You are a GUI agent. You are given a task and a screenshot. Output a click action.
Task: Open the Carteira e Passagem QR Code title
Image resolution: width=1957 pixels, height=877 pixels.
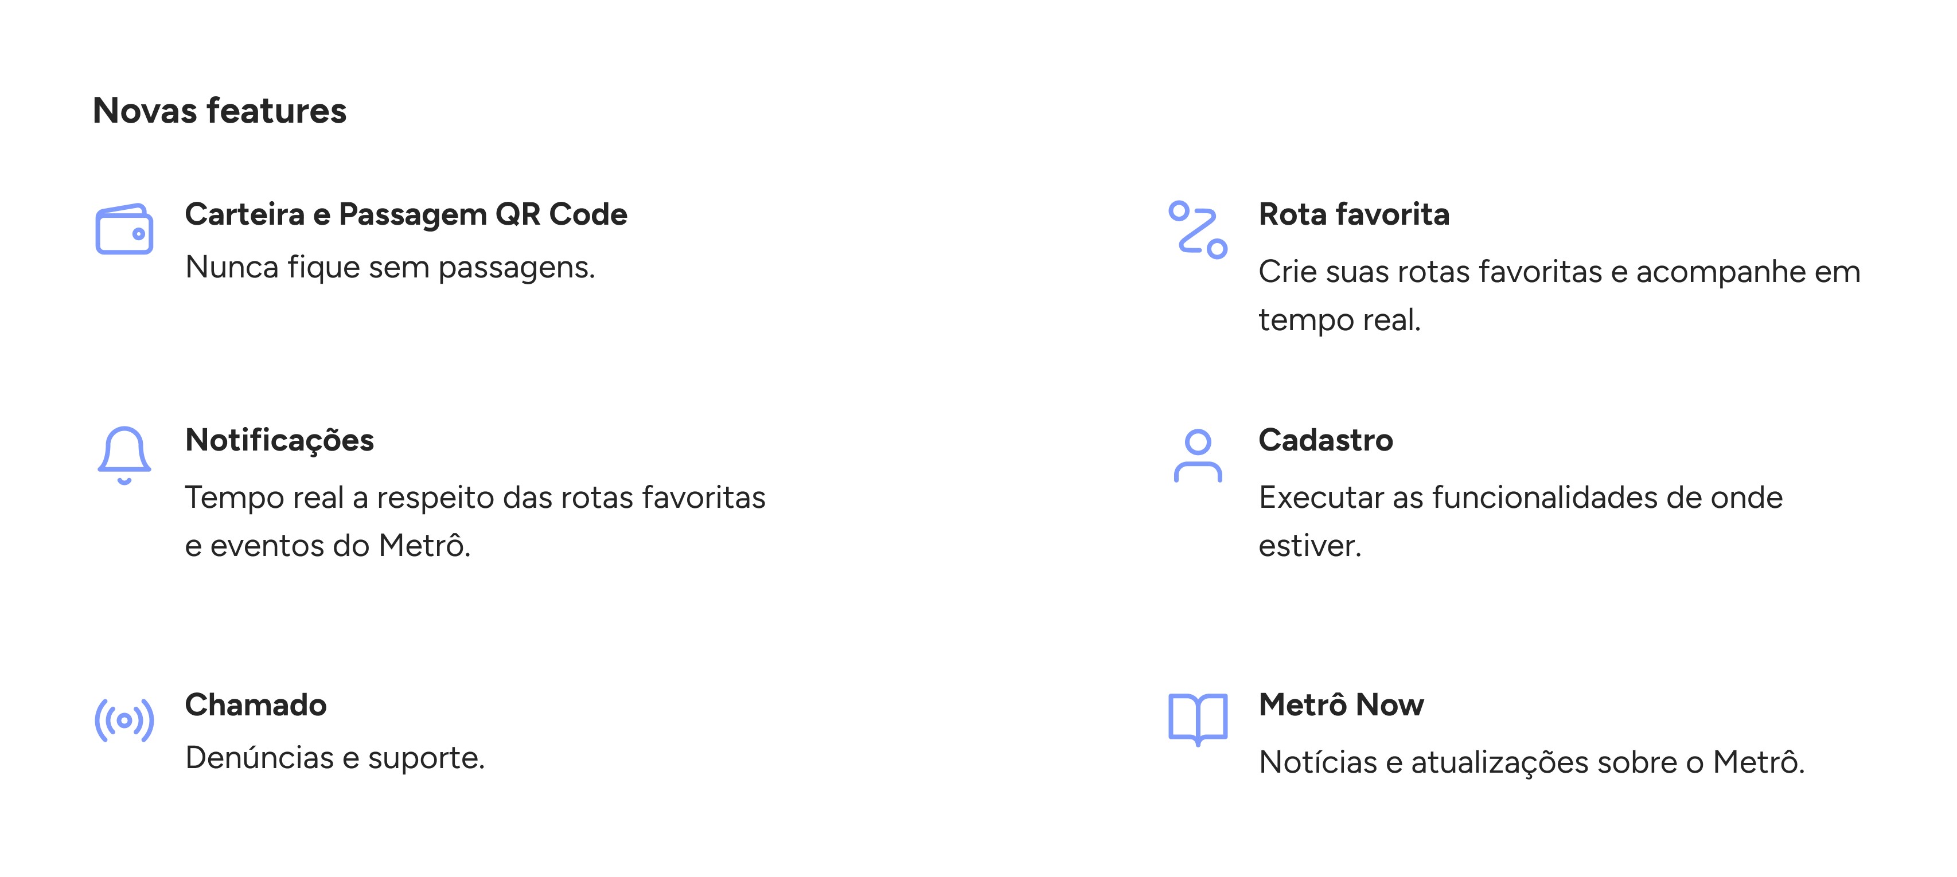coord(406,215)
